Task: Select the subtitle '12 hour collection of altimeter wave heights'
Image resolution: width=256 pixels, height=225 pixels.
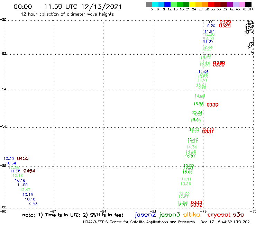Action: (x=67, y=14)
